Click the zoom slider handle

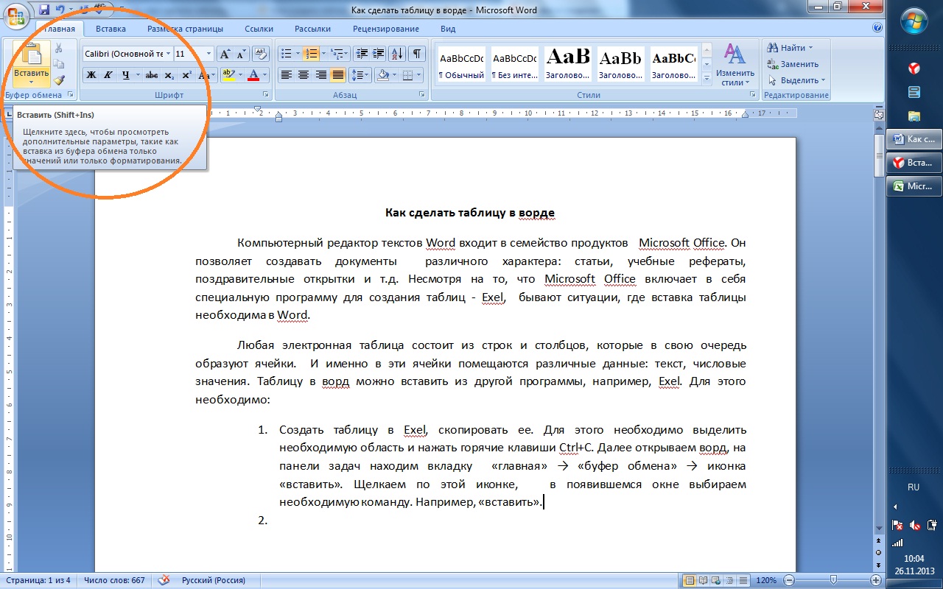coord(833,580)
